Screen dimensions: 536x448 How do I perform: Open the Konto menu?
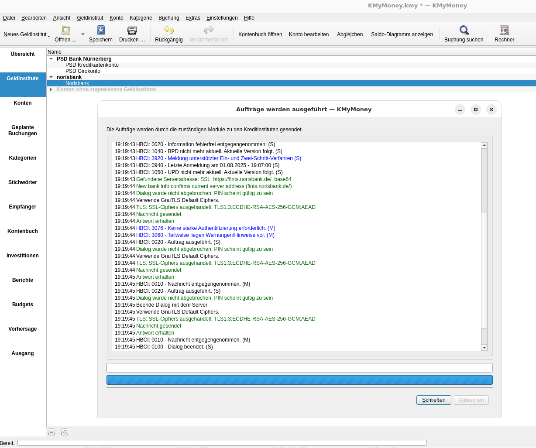117,18
